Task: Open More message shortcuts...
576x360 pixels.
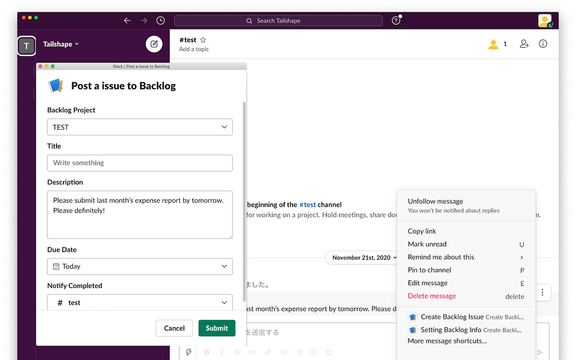Action: point(447,341)
